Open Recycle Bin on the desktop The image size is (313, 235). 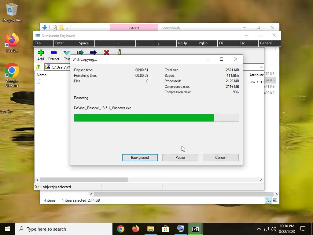pyautogui.click(x=12, y=12)
